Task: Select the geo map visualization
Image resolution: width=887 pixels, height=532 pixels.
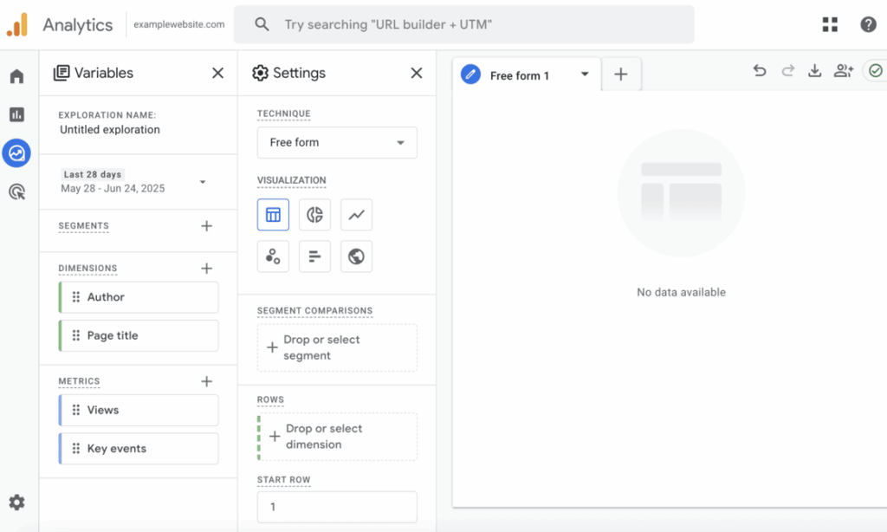Action: click(x=356, y=256)
